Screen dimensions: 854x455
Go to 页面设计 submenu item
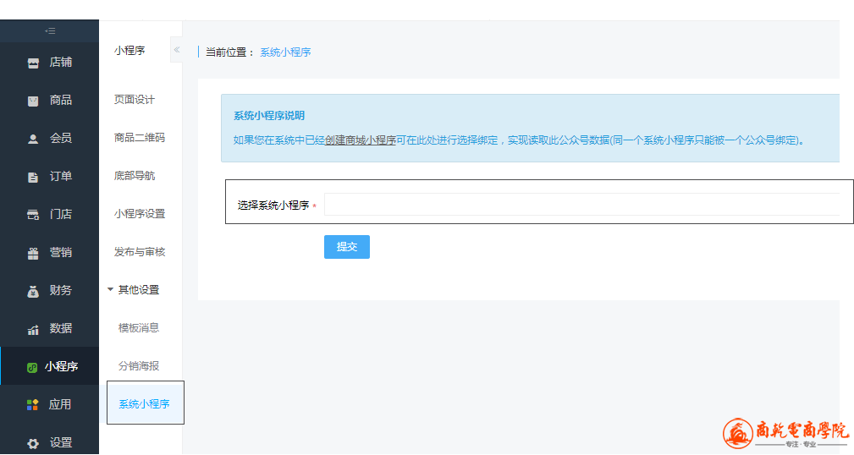[135, 100]
